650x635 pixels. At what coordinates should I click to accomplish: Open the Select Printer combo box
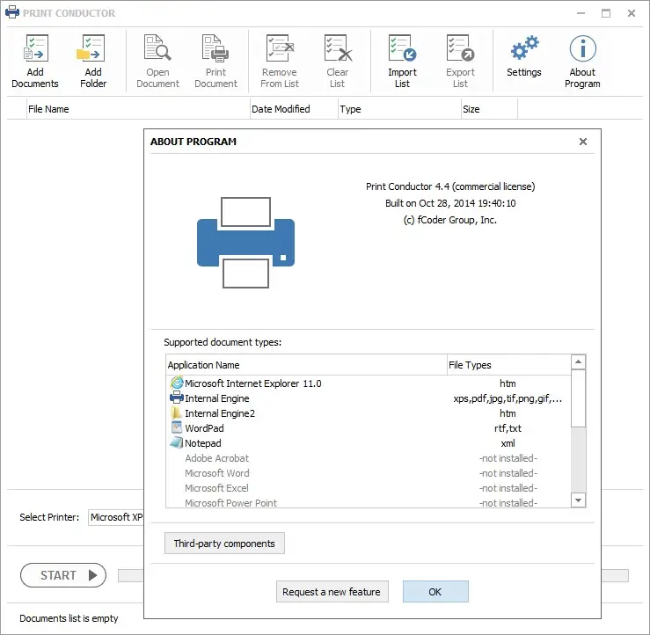click(x=115, y=517)
